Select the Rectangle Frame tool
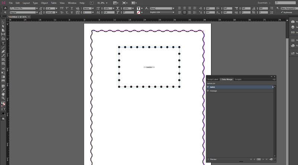Screen dimensions: 298x165 pyautogui.click(x=3, y=59)
